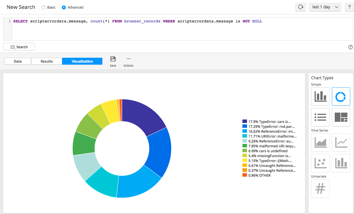This screenshot has width=354, height=214.
Task: Pick the time series scatter chart icon
Action: pyautogui.click(x=320, y=163)
